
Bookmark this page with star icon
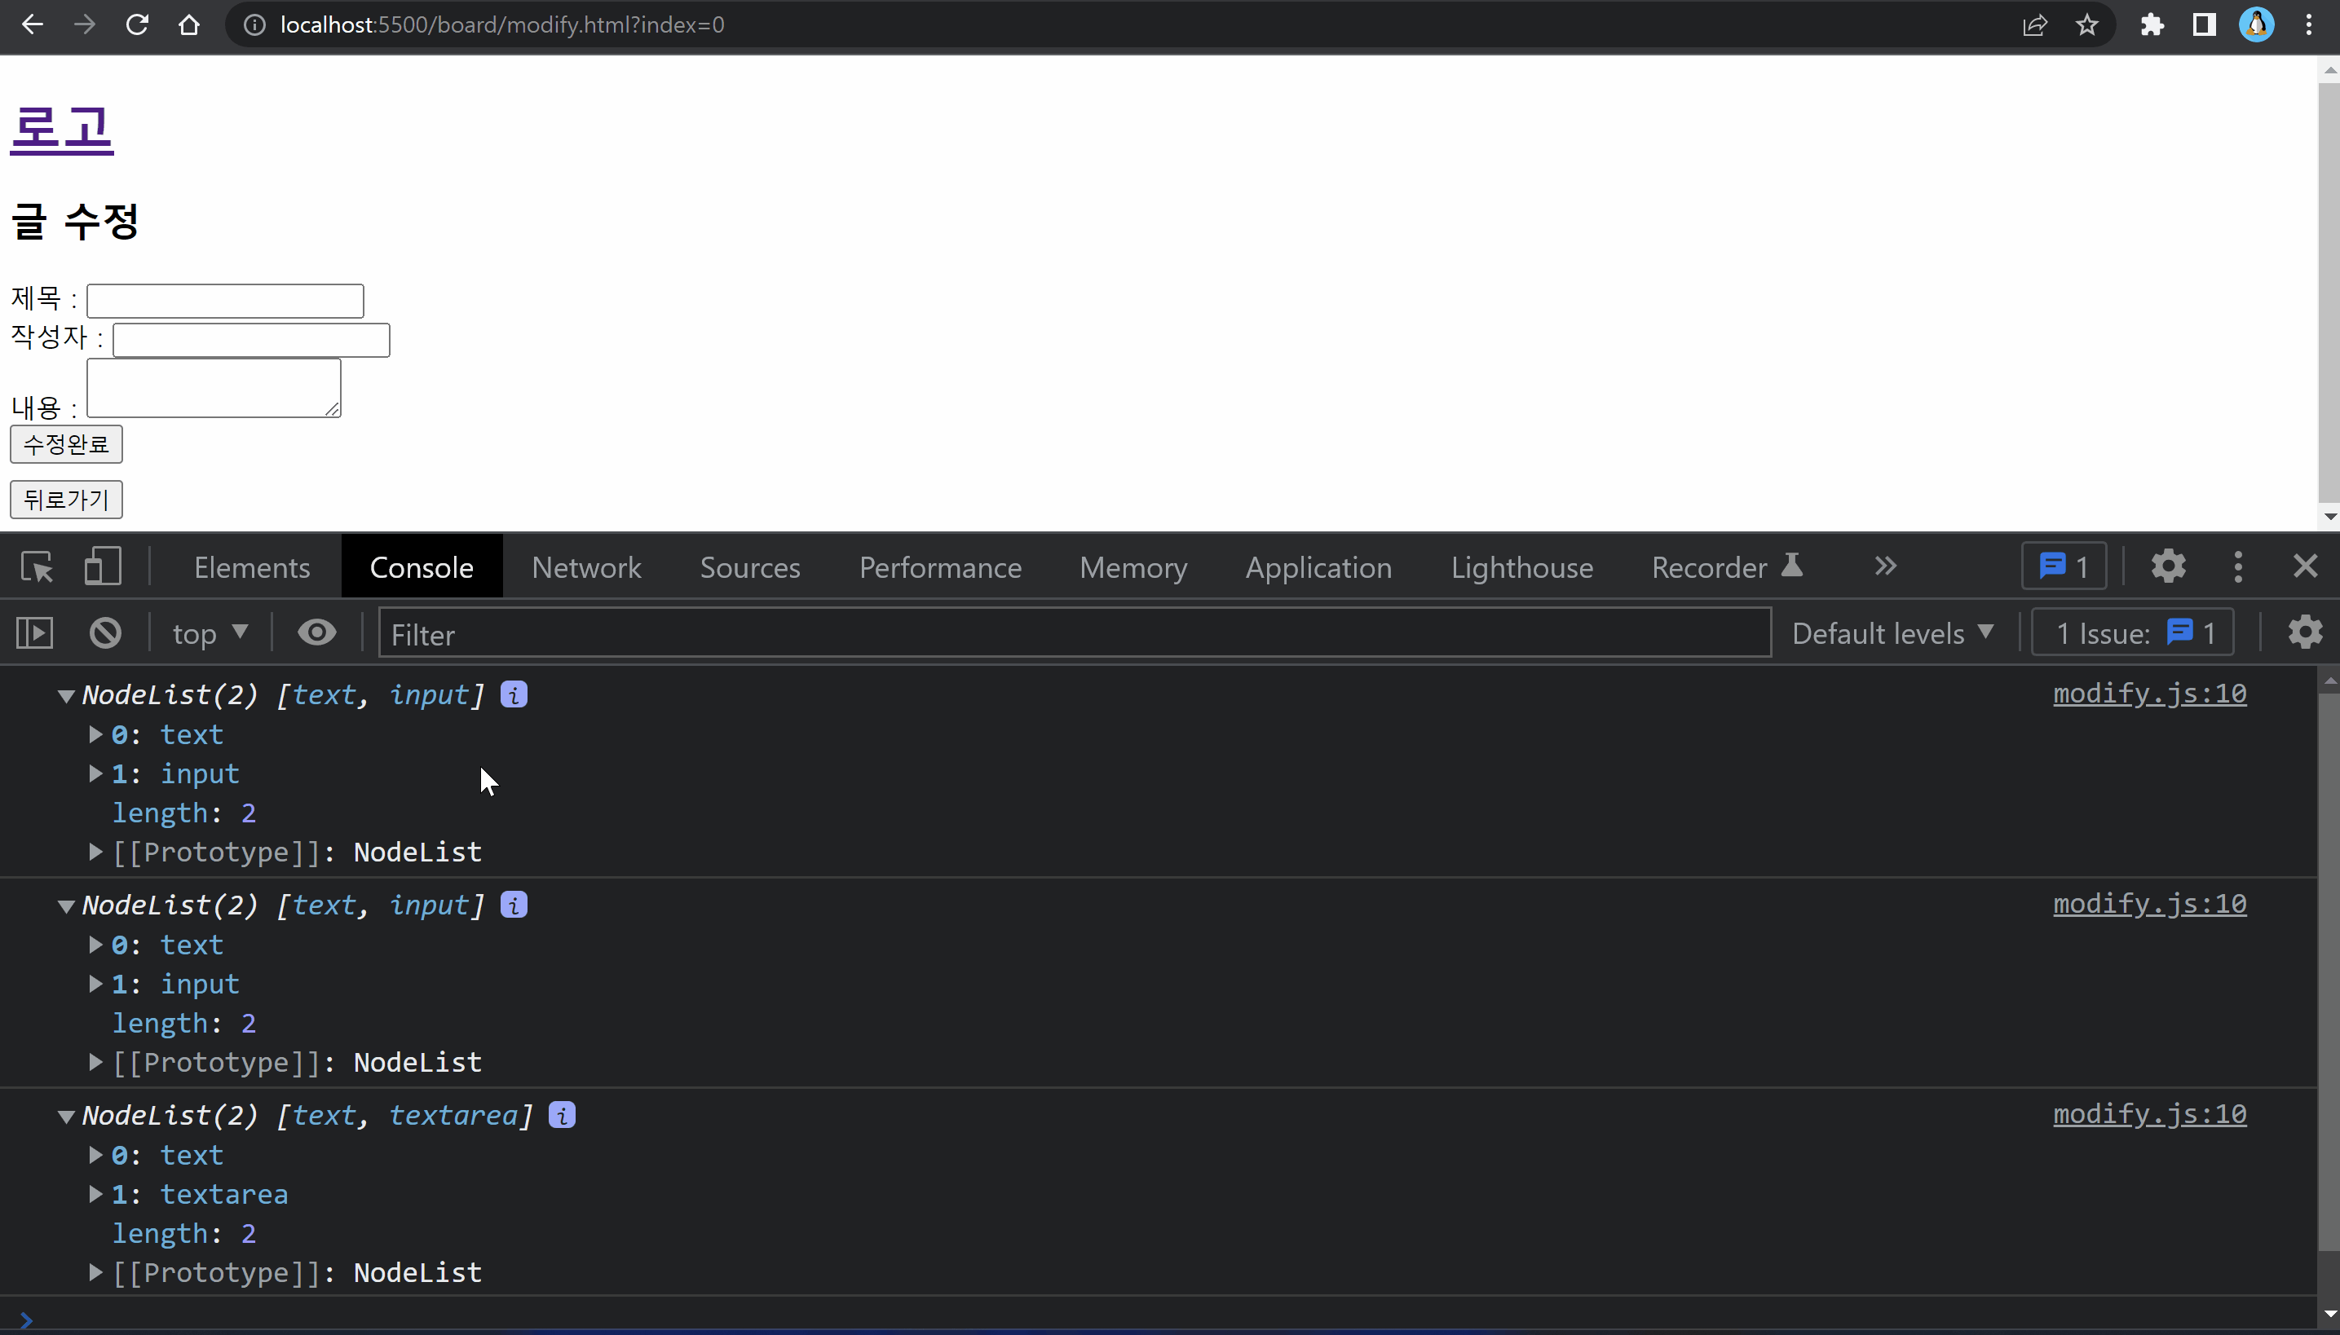[2086, 24]
